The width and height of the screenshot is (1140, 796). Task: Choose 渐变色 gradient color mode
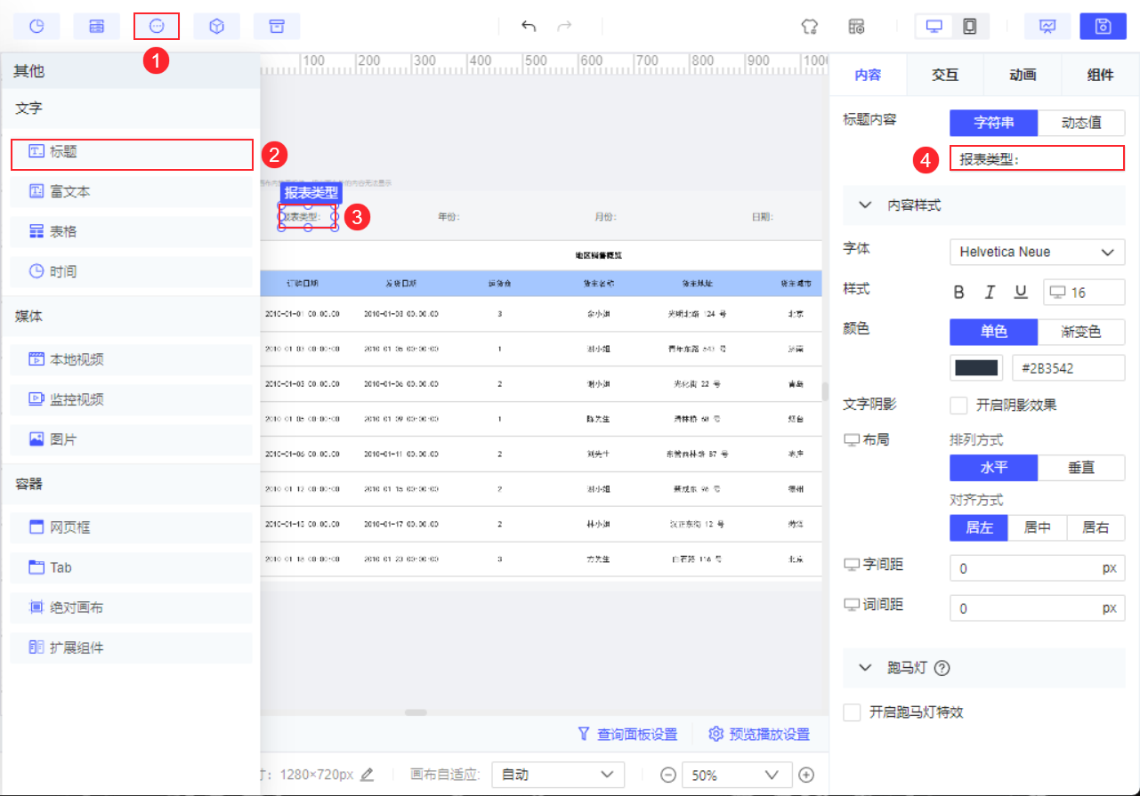click(1081, 332)
